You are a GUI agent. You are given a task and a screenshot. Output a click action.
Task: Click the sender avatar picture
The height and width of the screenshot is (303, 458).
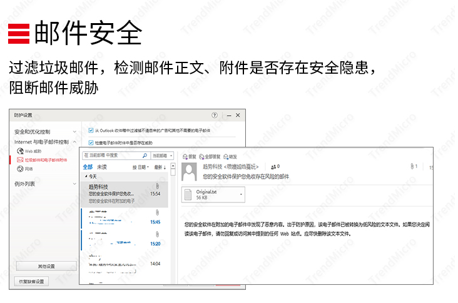(190, 172)
